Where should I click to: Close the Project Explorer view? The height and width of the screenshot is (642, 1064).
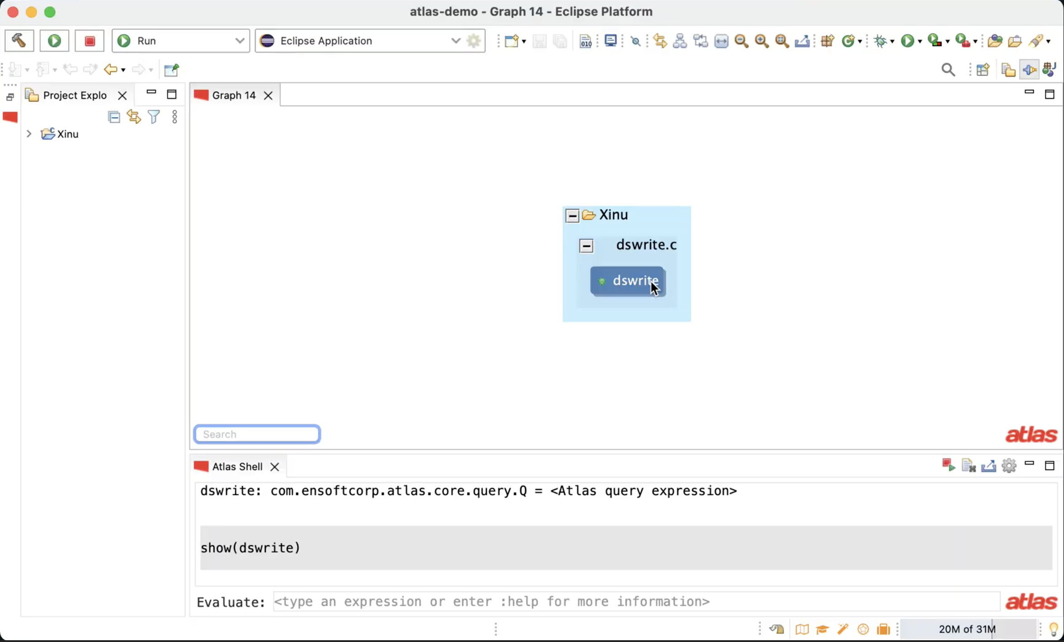(x=122, y=95)
